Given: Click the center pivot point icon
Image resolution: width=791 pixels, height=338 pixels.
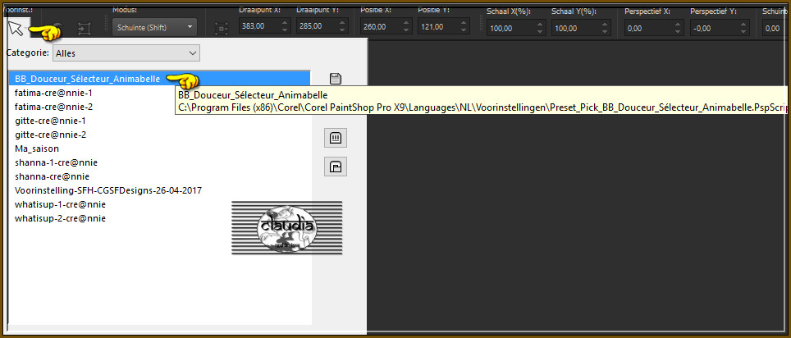Looking at the screenshot, I should point(222,29).
